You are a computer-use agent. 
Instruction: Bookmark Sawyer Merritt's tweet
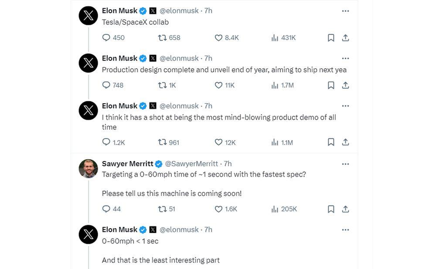coord(331,209)
